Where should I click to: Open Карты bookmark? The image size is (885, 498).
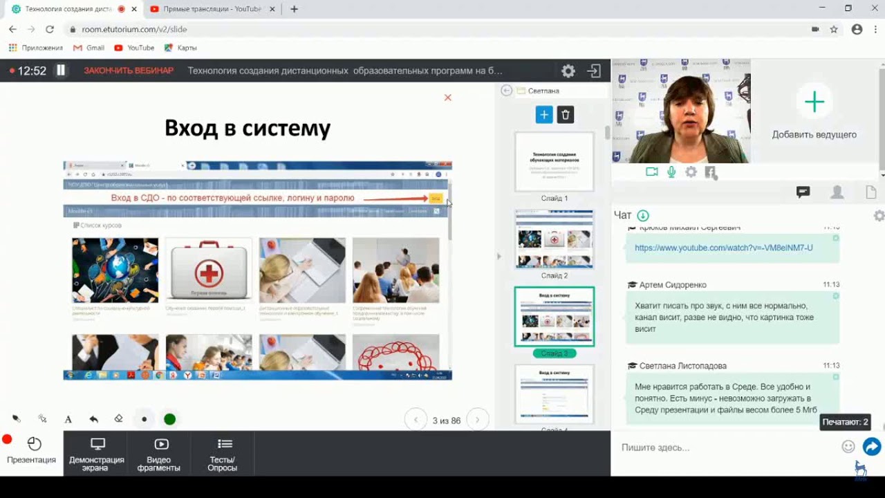[180, 48]
